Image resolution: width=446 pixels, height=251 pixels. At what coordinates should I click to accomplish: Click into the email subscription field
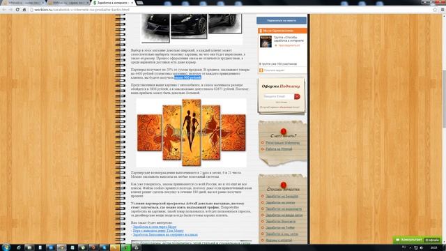(278, 96)
